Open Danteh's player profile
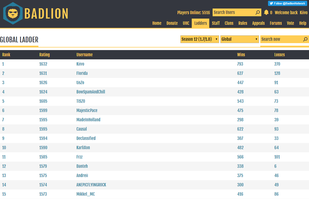This screenshot has height=199, width=309. [82, 166]
